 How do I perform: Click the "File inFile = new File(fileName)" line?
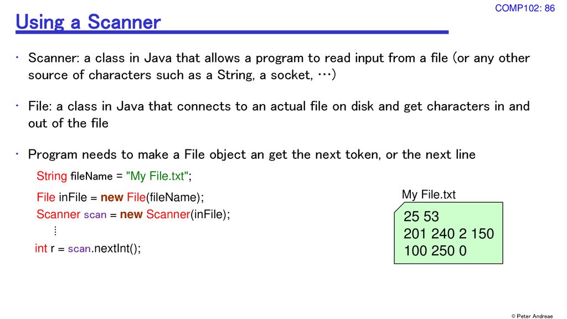tap(120, 197)
